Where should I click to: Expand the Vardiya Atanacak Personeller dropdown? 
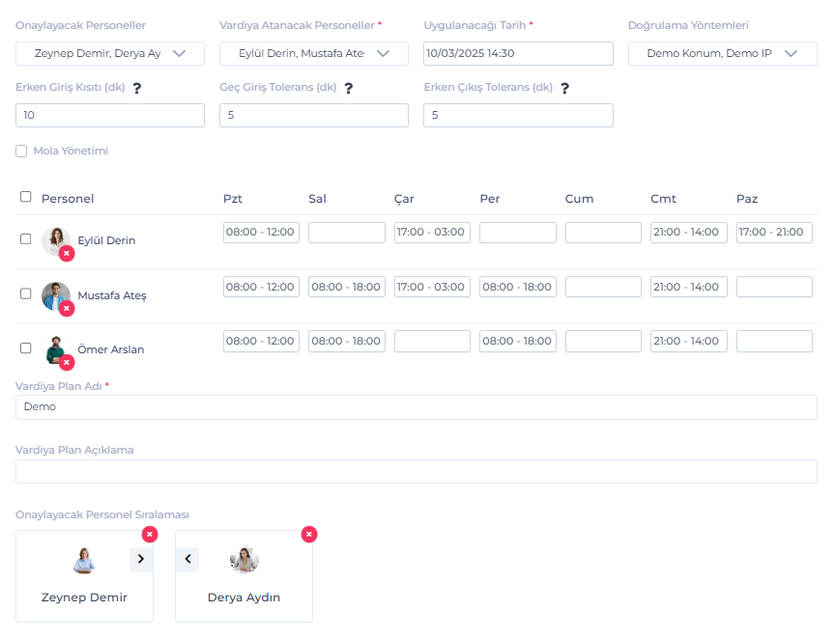tap(314, 54)
